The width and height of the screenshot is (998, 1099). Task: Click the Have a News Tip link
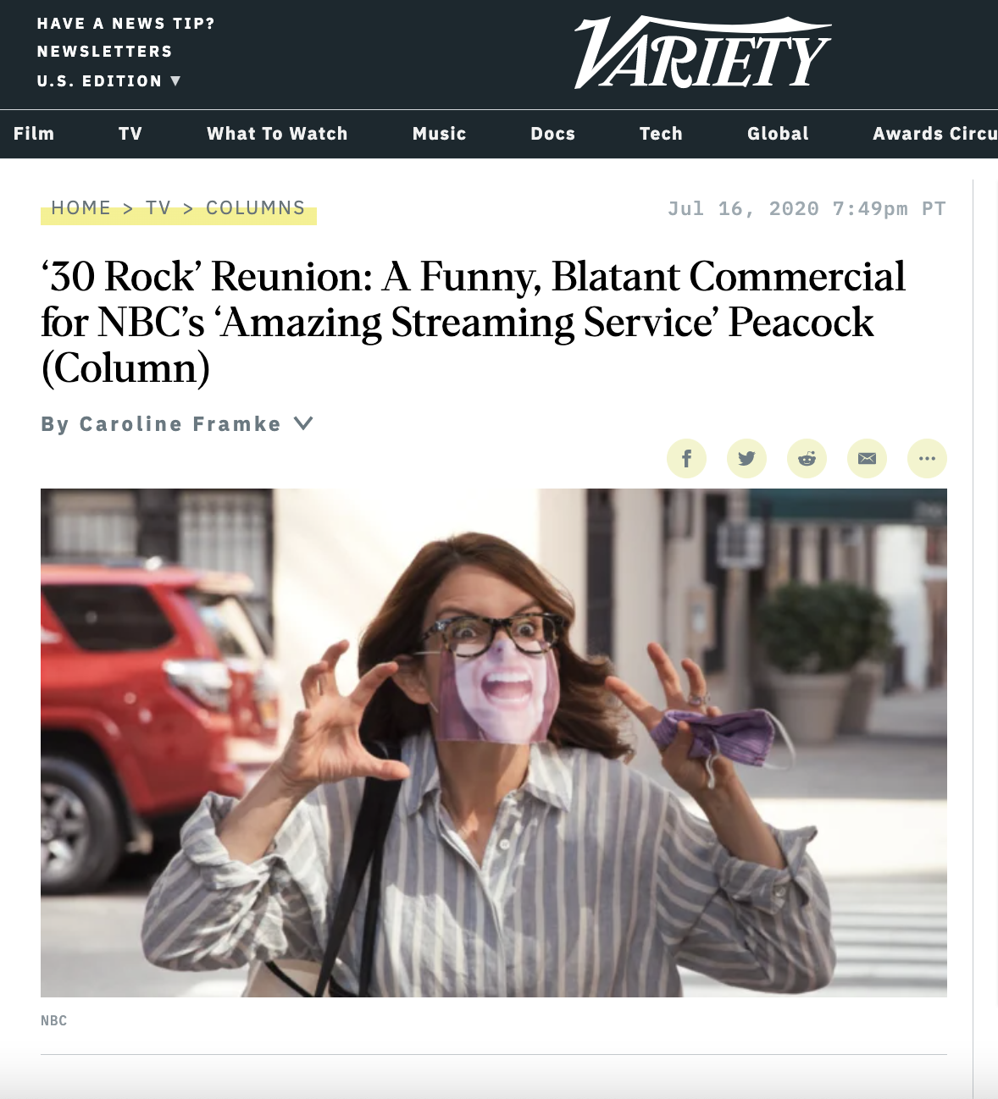coord(126,24)
